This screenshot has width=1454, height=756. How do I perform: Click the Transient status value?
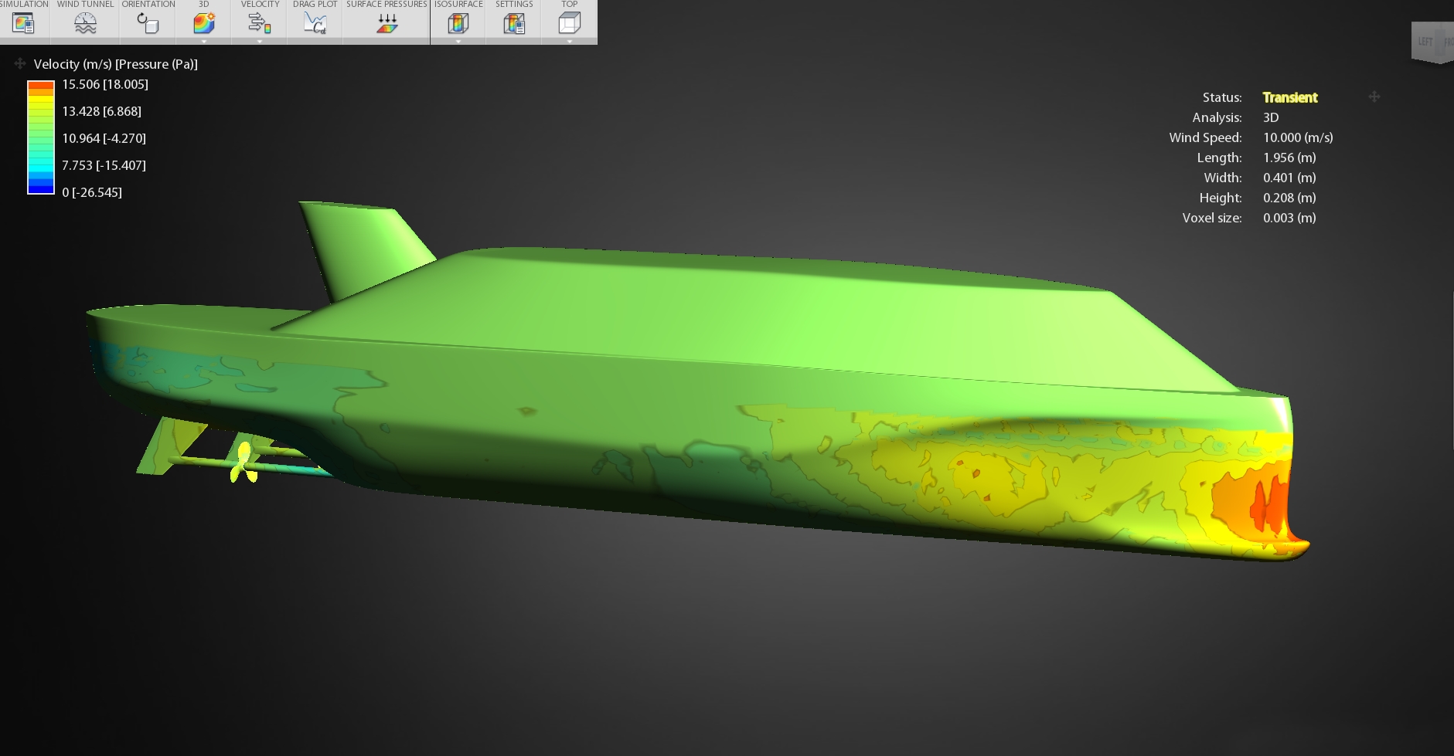pos(1290,97)
